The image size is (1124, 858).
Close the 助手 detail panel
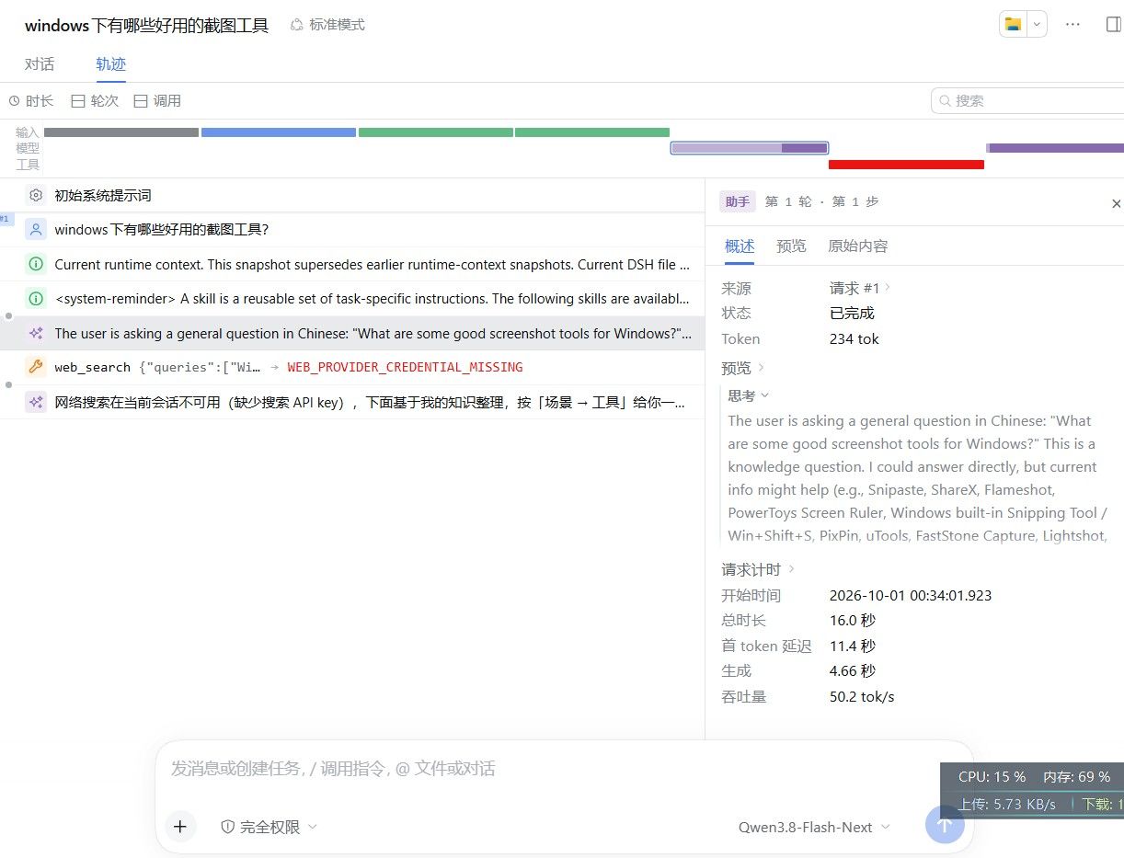tap(1116, 203)
